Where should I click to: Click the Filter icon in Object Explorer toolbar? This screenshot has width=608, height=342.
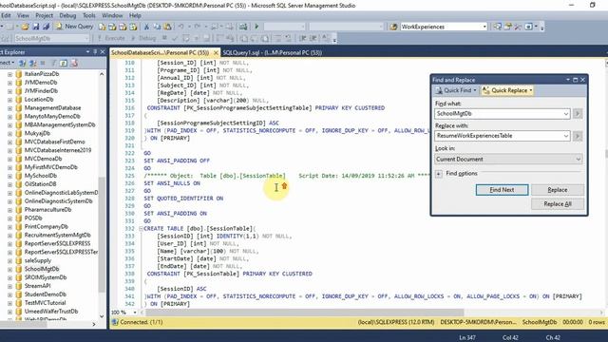(x=53, y=63)
